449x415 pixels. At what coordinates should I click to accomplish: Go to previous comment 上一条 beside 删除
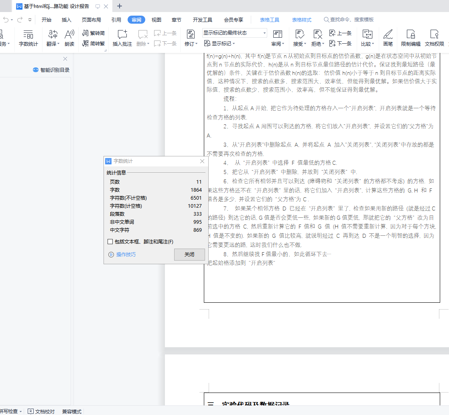click(x=165, y=33)
